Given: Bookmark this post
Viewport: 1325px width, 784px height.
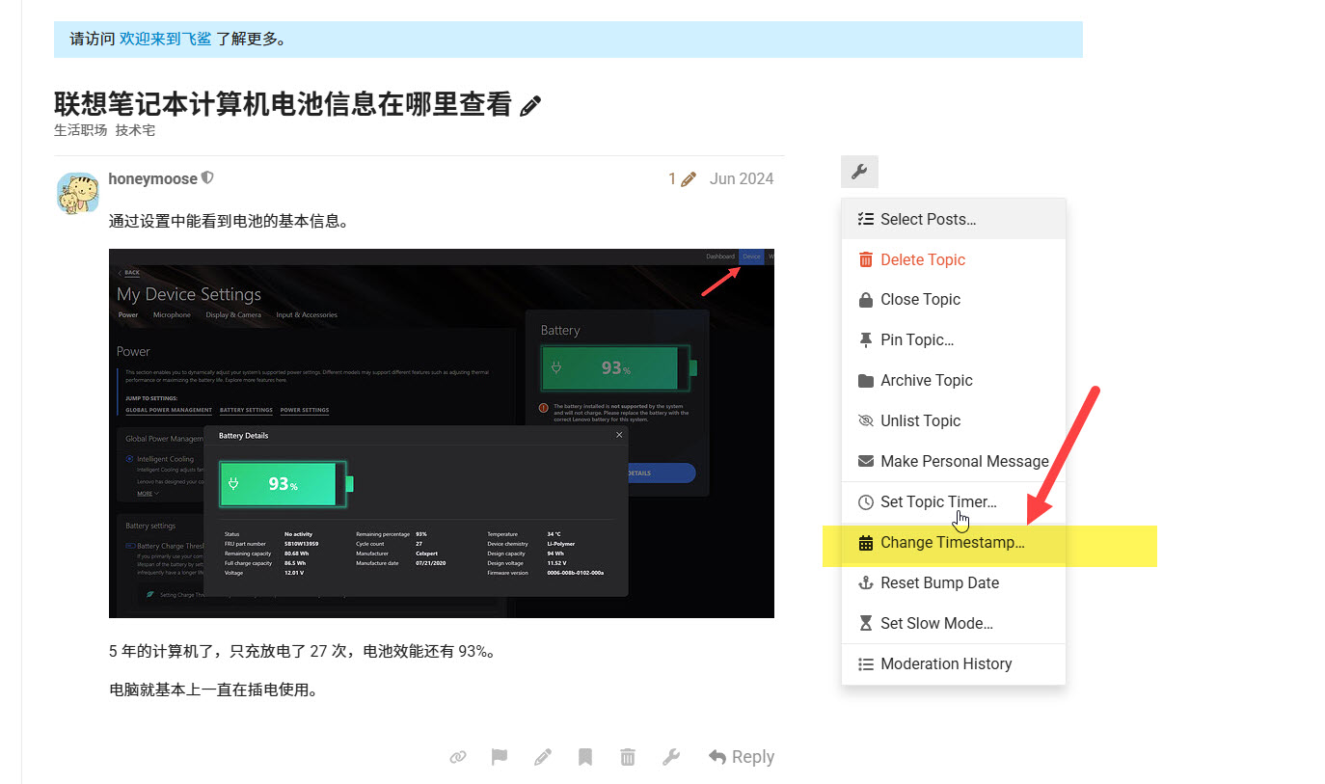Looking at the screenshot, I should click(x=585, y=757).
